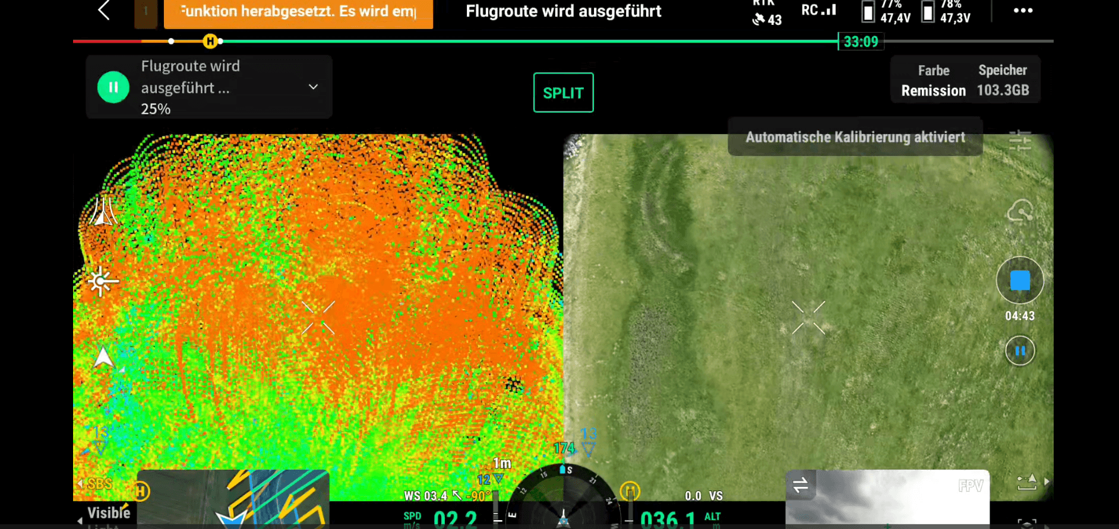
Task: Tap the recenter point cloud icon
Action: pos(103,281)
